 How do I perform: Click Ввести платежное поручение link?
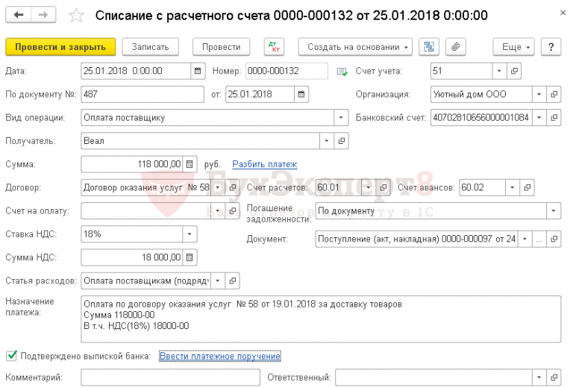[220, 356]
